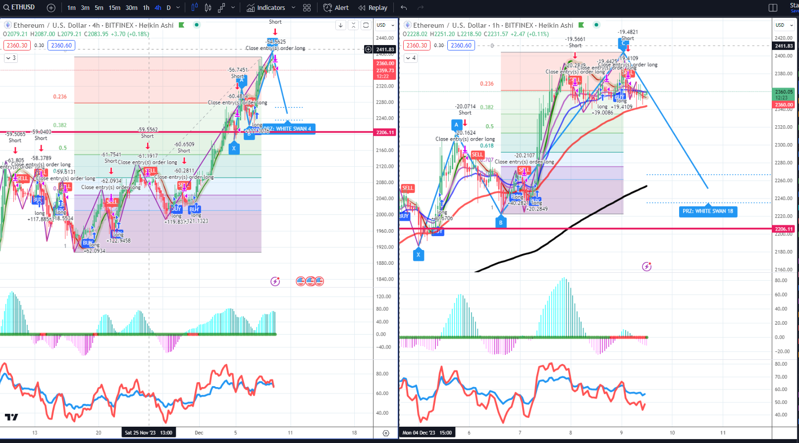Open 4h chart time axis settings gear

tap(386, 433)
